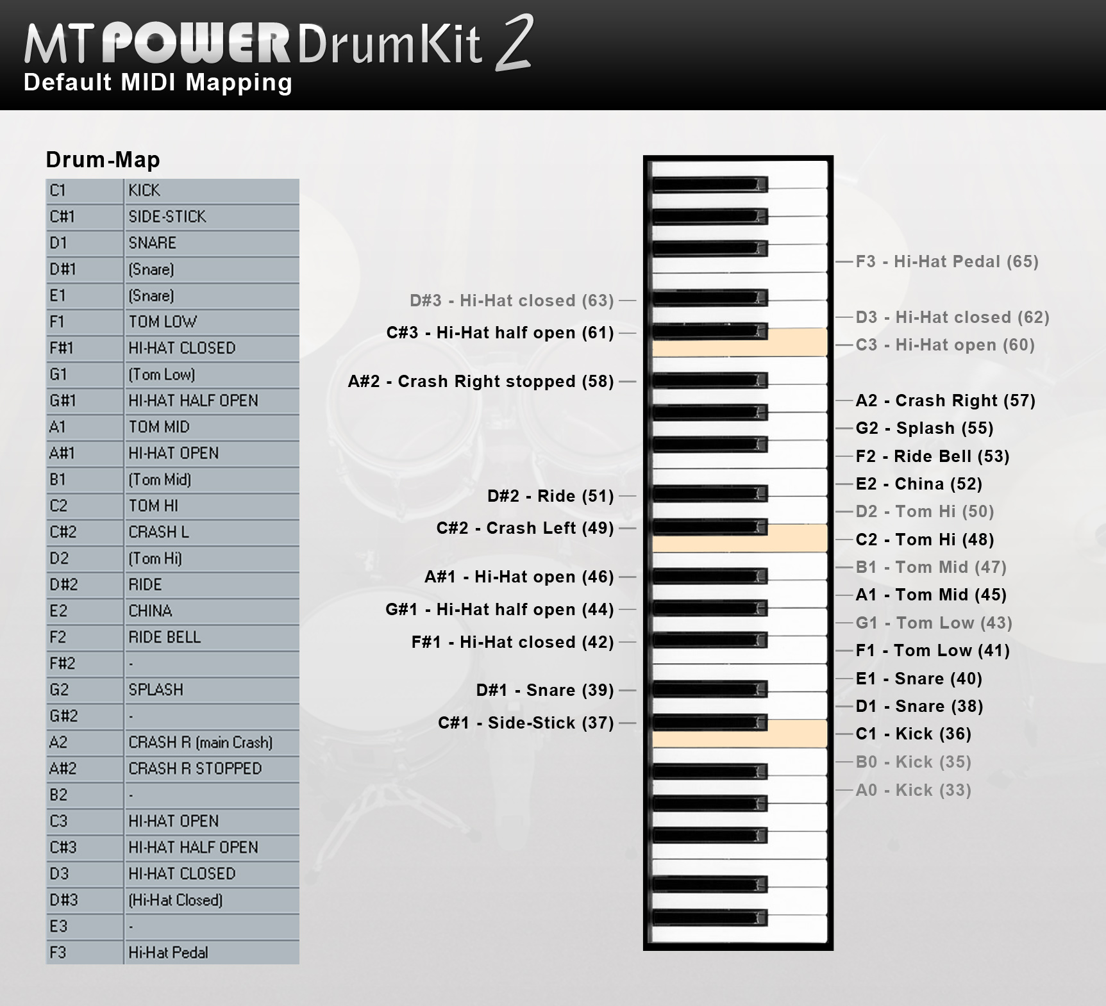Select the TOM LOW cell in the Drum-Map
The width and height of the screenshot is (1106, 1006).
[212, 322]
